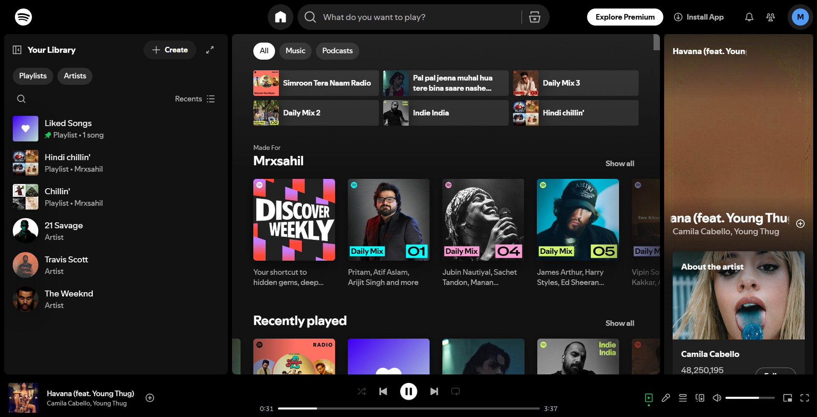
Task: Show all Made For Mrxsahil
Action: pos(619,164)
